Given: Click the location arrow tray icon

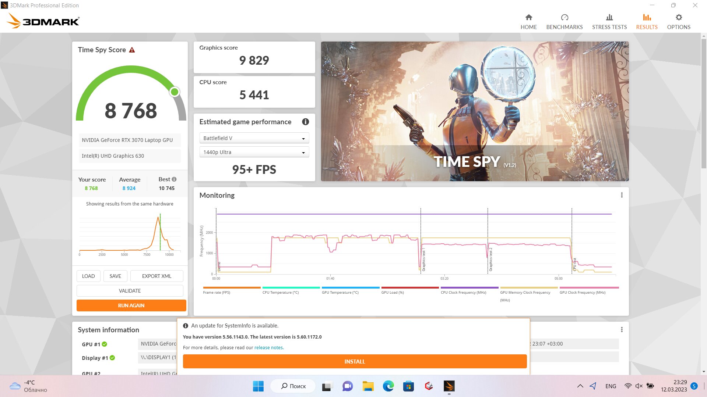Looking at the screenshot, I should point(593,386).
